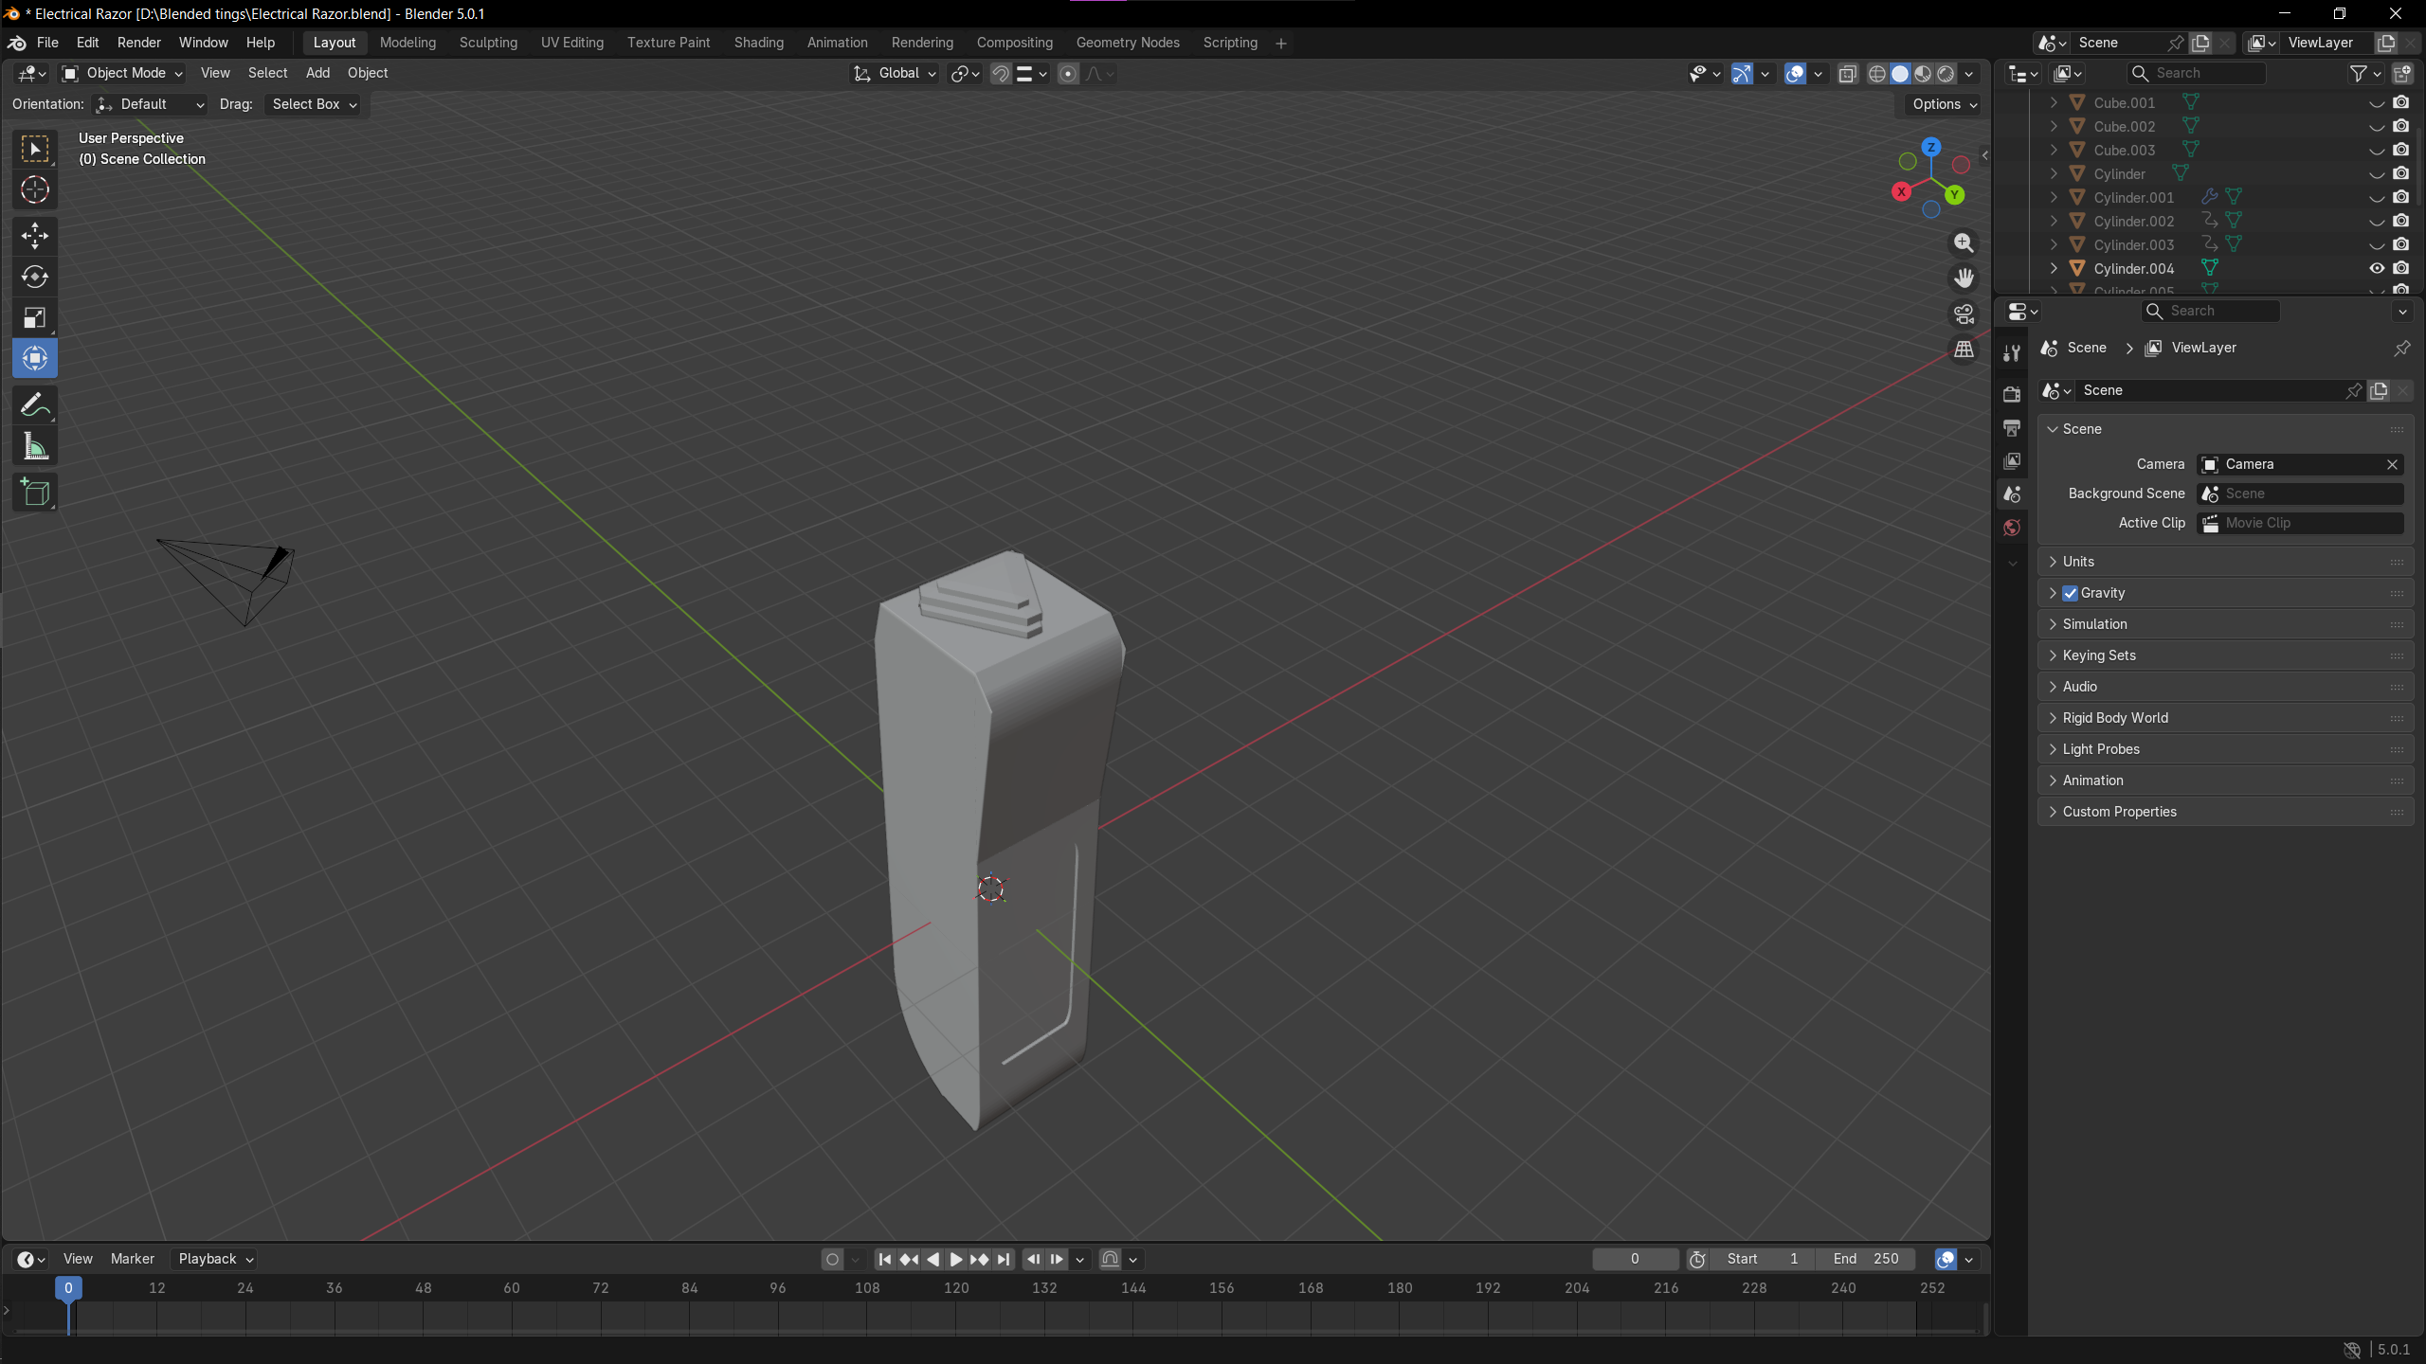Click the Options button in viewport
The width and height of the screenshot is (2426, 1364).
click(x=1945, y=104)
